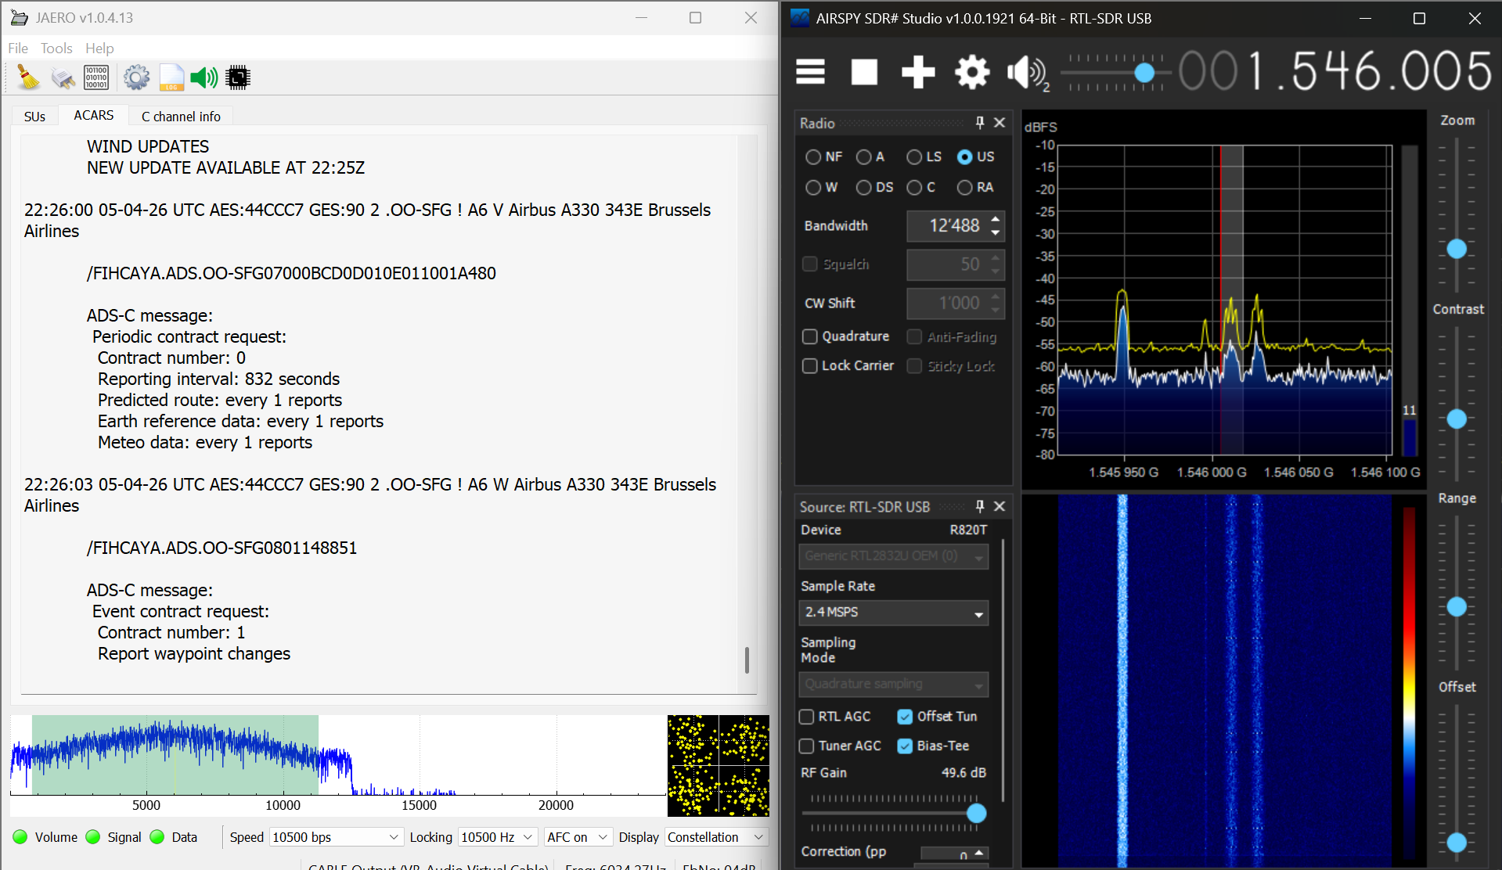Screen dimensions: 1502x870
Task: Click the CPU chip icon in JAERO toolbar
Action: click(x=237, y=77)
